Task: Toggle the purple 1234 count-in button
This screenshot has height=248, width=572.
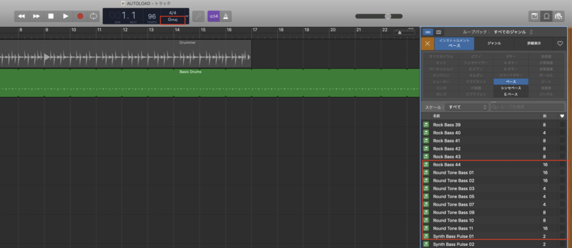Action: [213, 16]
